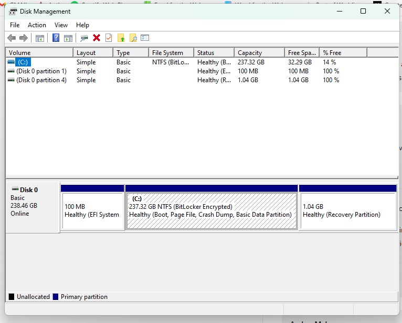The image size is (402, 323).
Task: Click the Back arrow toolbar icon
Action: click(x=12, y=38)
